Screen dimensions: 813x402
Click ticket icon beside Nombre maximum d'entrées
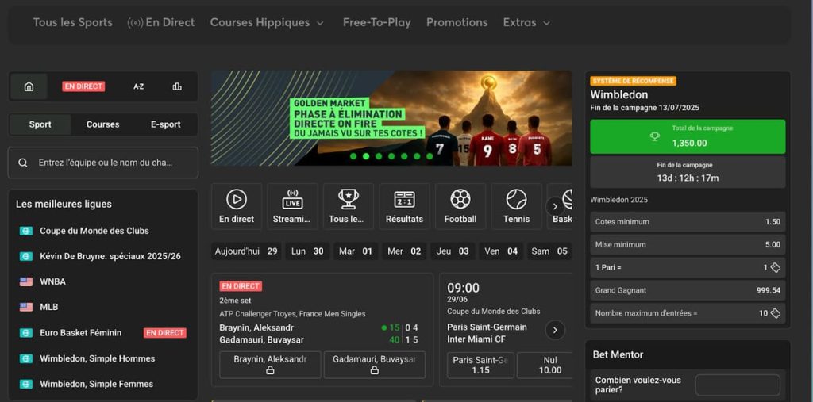tap(775, 313)
